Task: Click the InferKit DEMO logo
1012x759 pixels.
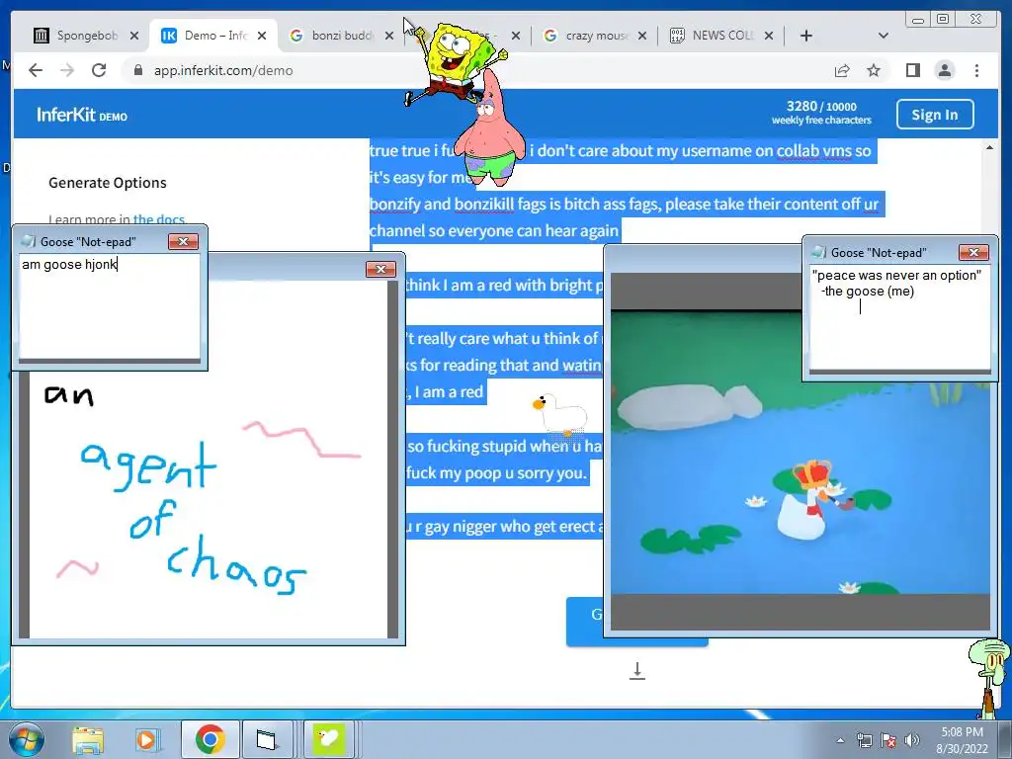Action: pos(82,115)
